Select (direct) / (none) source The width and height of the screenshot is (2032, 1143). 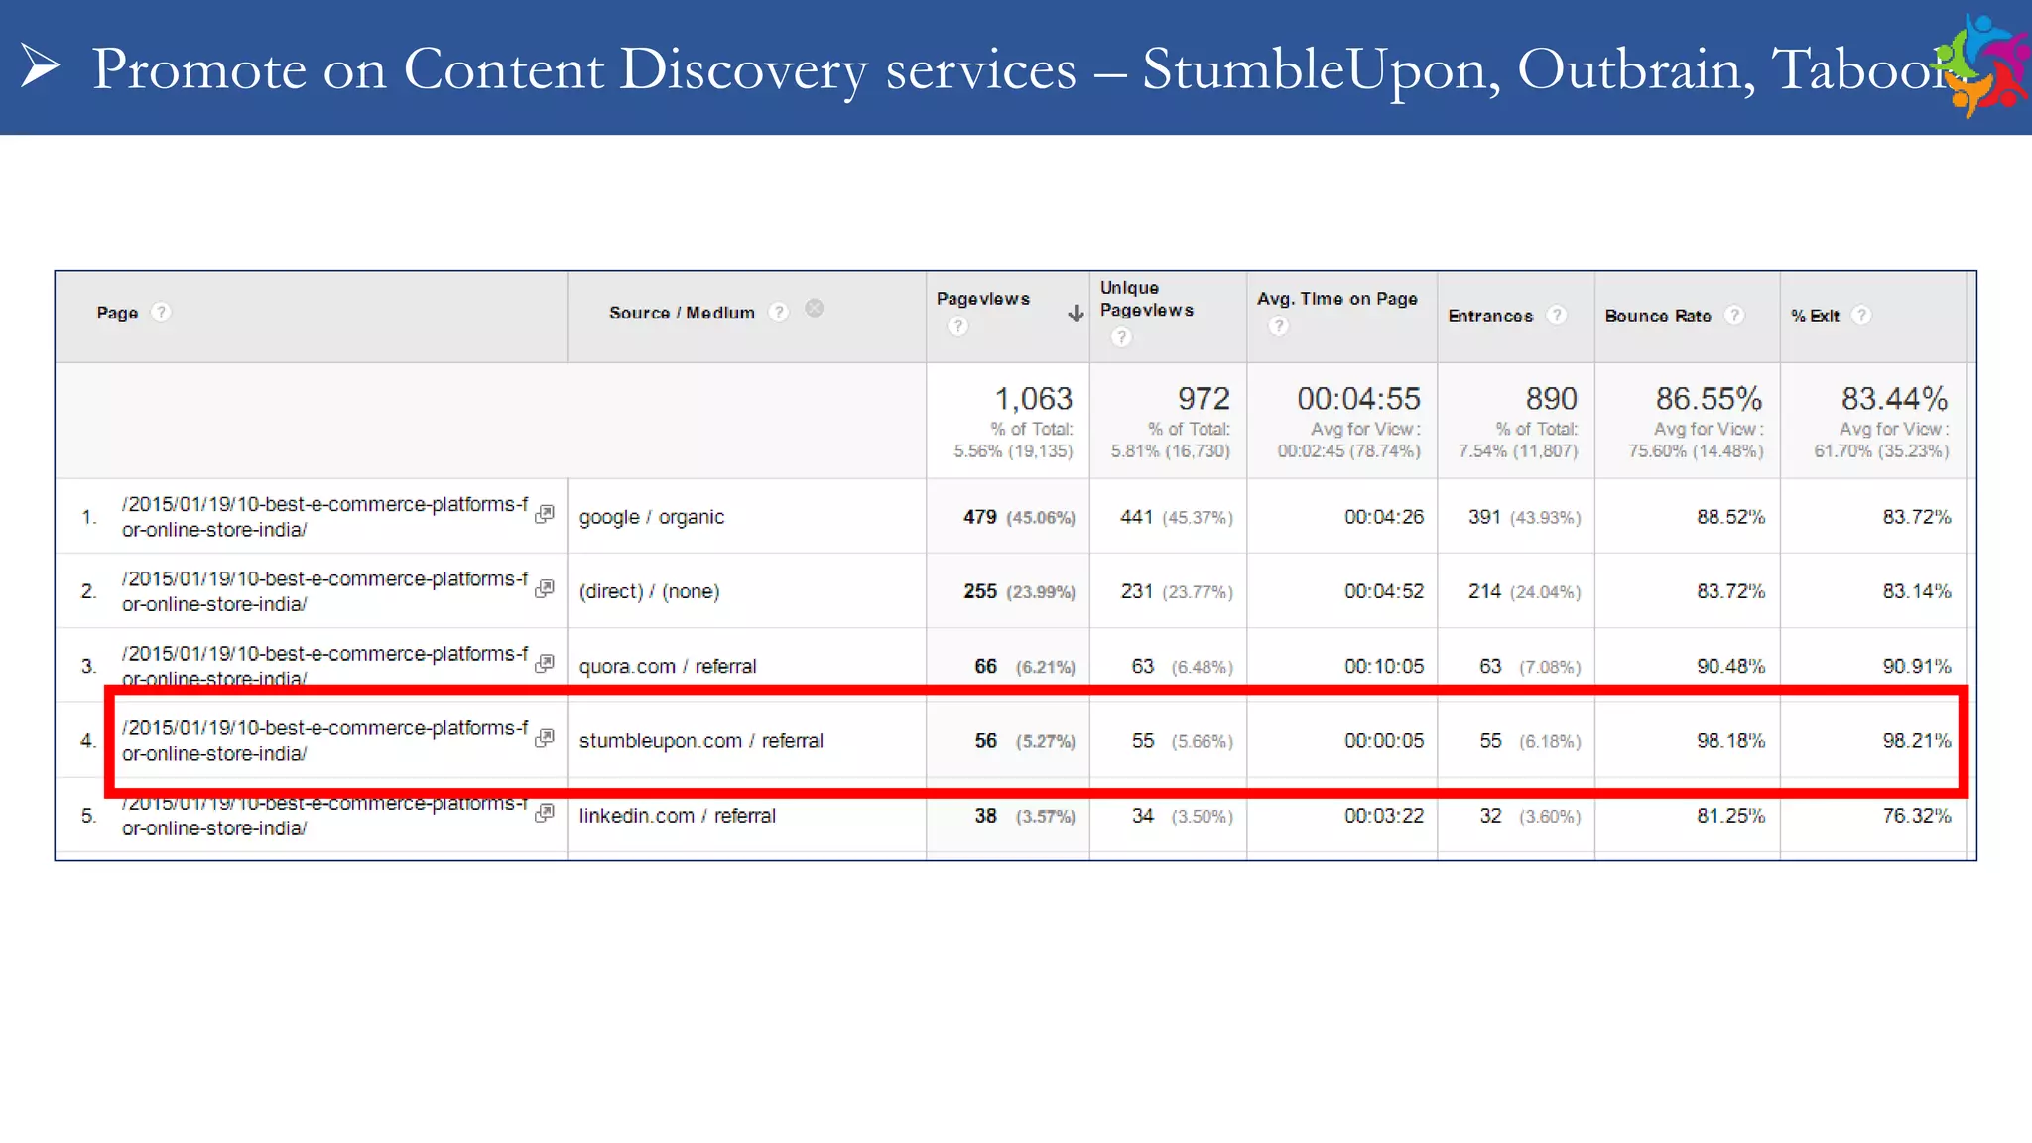pos(650,591)
